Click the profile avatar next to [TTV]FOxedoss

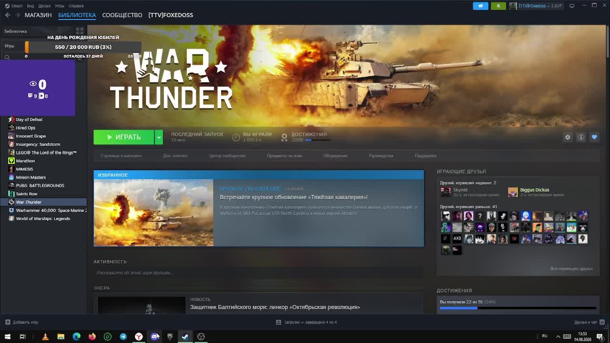[x=513, y=6]
